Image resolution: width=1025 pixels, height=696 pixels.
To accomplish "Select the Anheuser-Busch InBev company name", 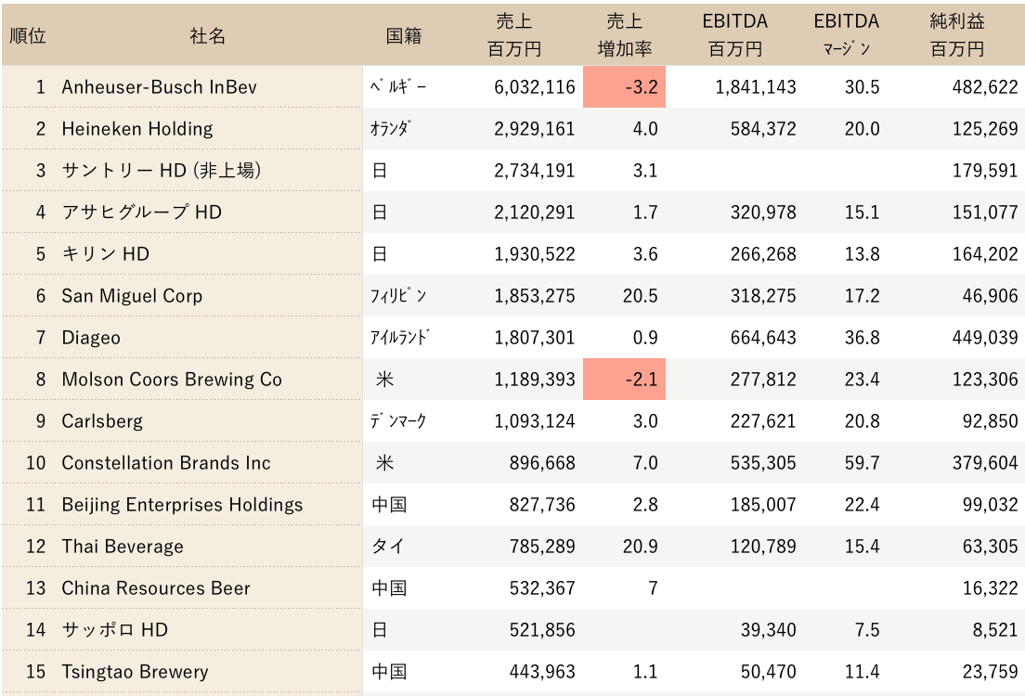I will pyautogui.click(x=160, y=87).
